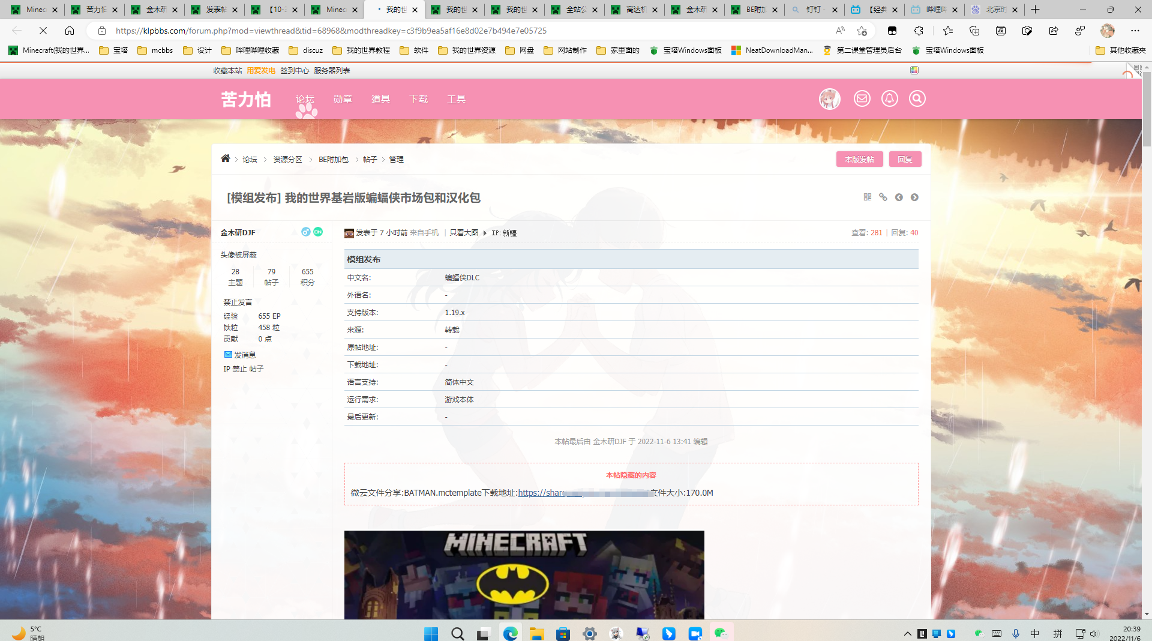Image resolution: width=1152 pixels, height=641 pixels.
Task: Open the 论坛 nav menu
Action: (305, 99)
